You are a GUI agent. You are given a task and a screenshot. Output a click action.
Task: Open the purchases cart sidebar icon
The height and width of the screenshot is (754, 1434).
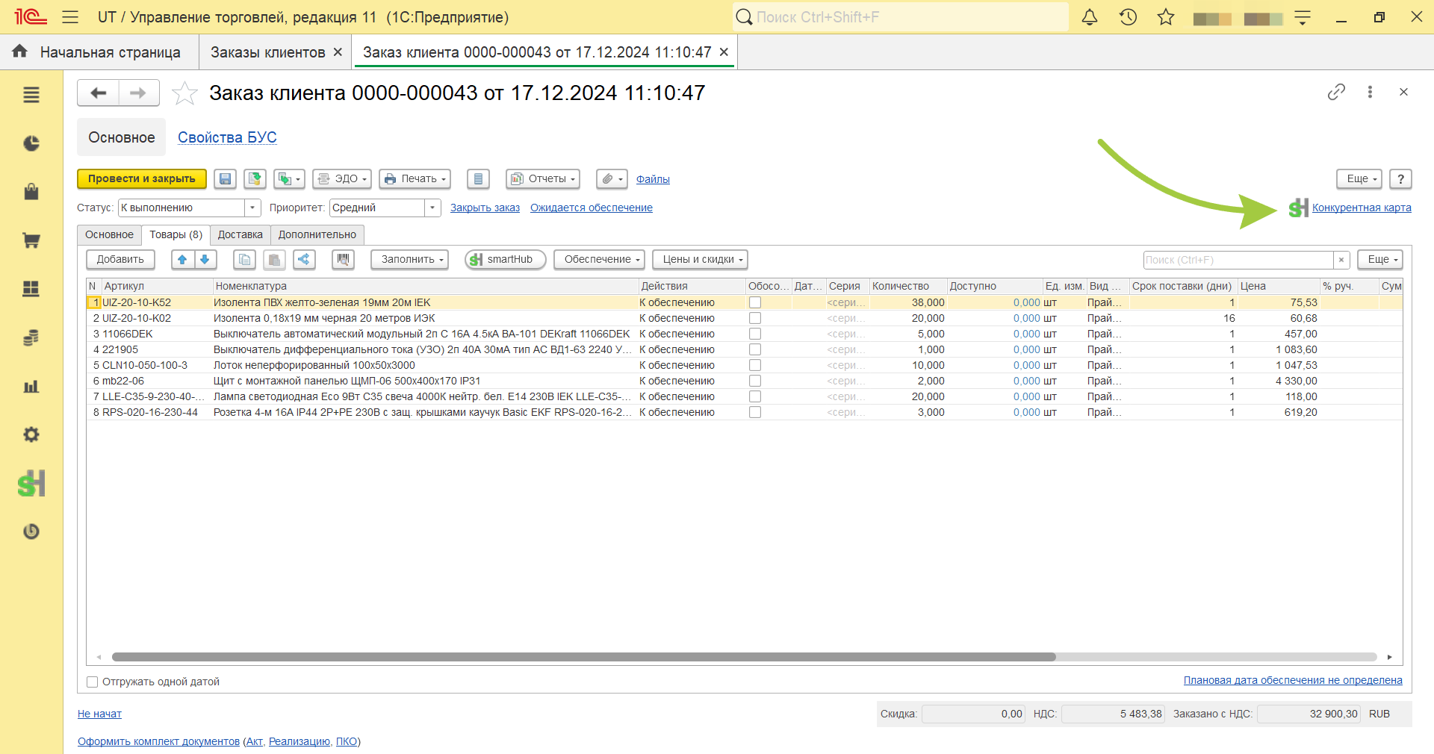[31, 240]
